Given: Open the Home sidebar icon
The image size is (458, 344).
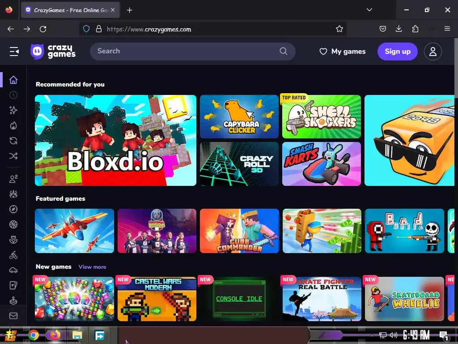Looking at the screenshot, I should pyautogui.click(x=13, y=80).
